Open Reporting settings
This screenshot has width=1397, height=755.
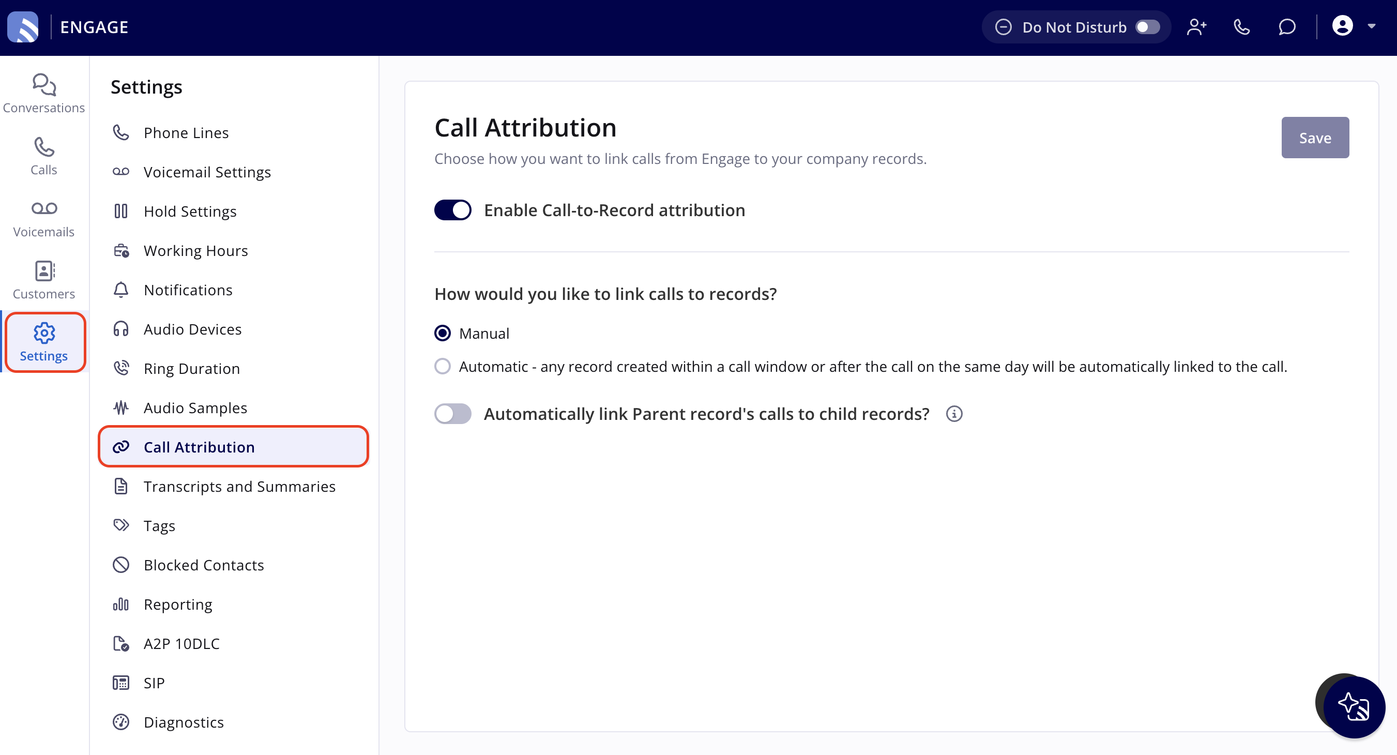pyautogui.click(x=234, y=604)
